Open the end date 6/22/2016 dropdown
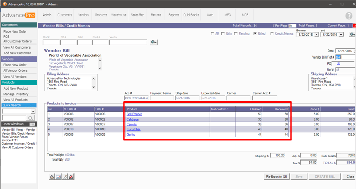The width and height of the screenshot is (356, 189). coord(341,35)
